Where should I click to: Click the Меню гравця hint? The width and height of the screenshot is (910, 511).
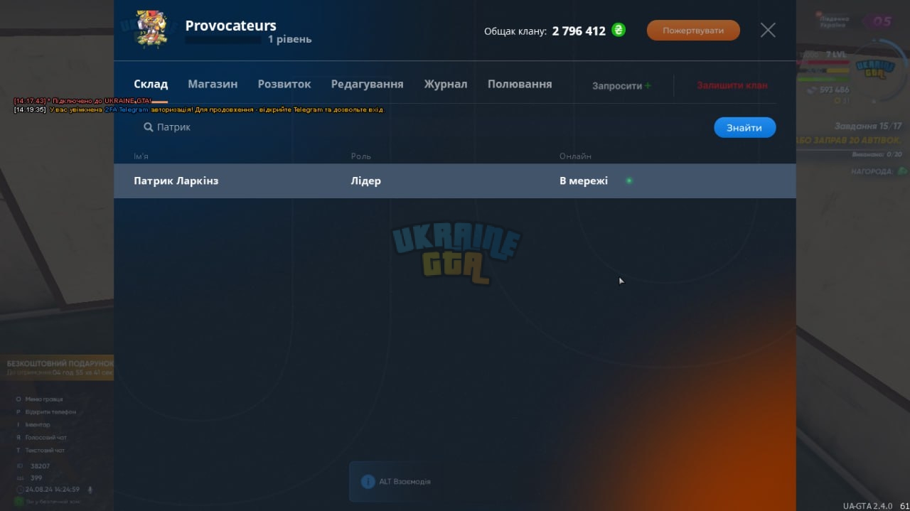(44, 399)
